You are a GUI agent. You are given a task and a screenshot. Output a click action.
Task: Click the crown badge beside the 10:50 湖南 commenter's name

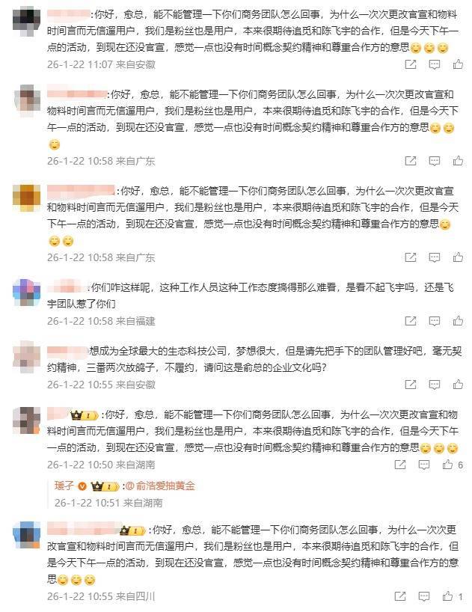(x=85, y=415)
